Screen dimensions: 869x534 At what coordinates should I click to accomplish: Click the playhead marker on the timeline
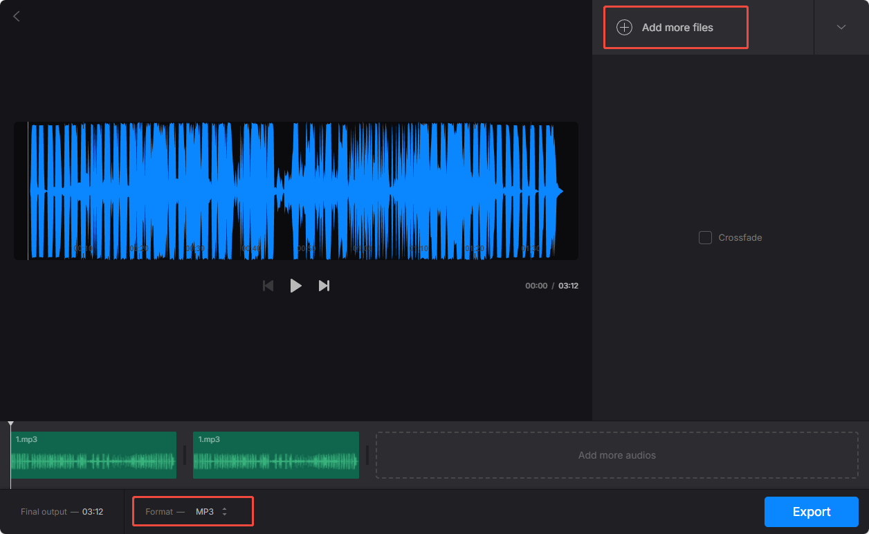tap(11, 423)
